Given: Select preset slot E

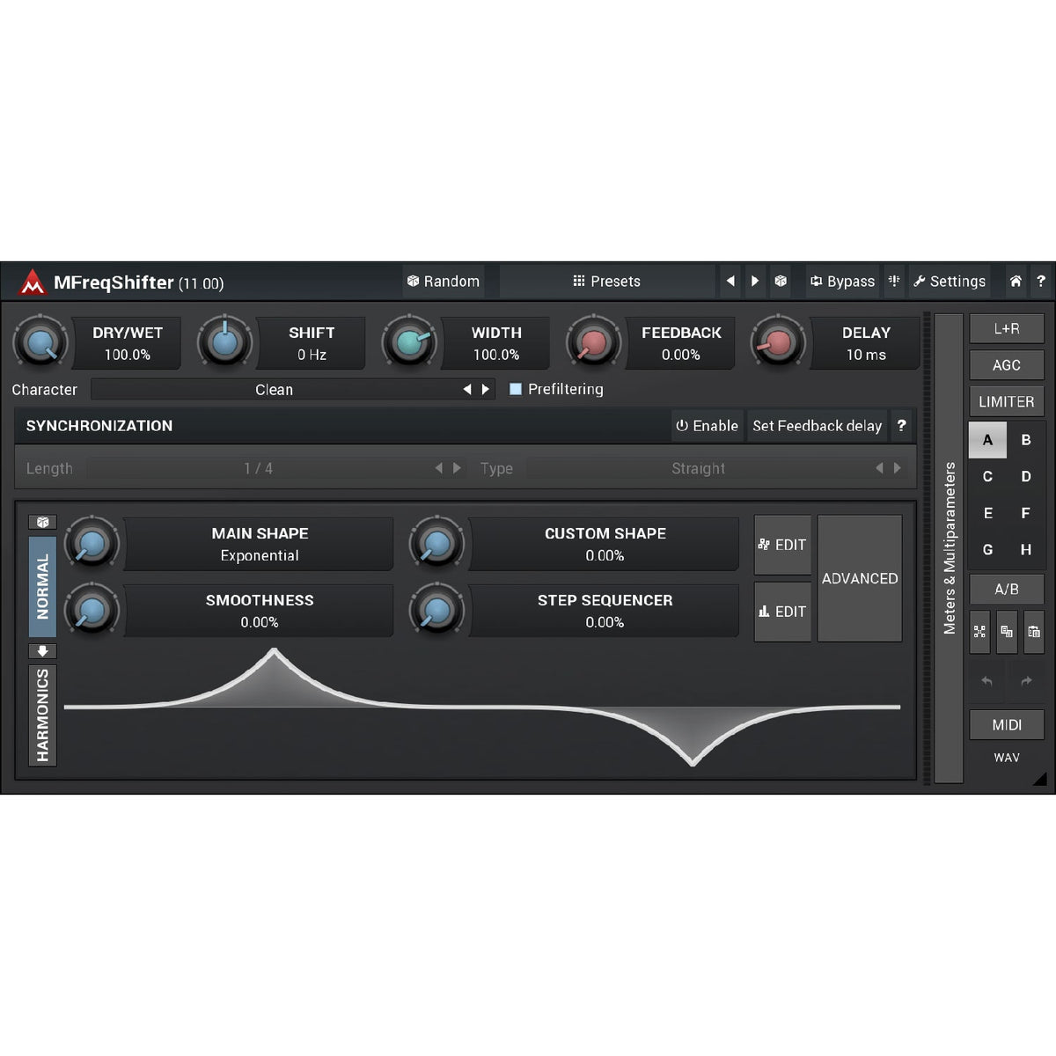Looking at the screenshot, I should pyautogui.click(x=987, y=513).
